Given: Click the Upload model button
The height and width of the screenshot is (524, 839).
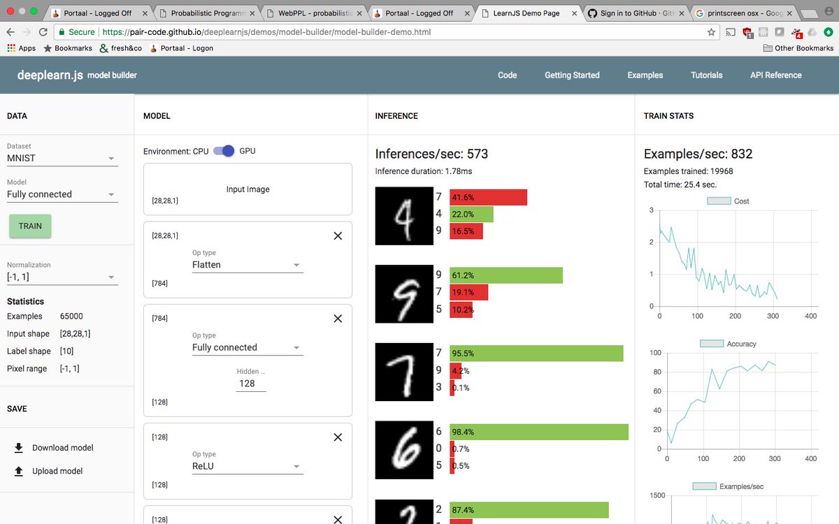Looking at the screenshot, I should 48,471.
